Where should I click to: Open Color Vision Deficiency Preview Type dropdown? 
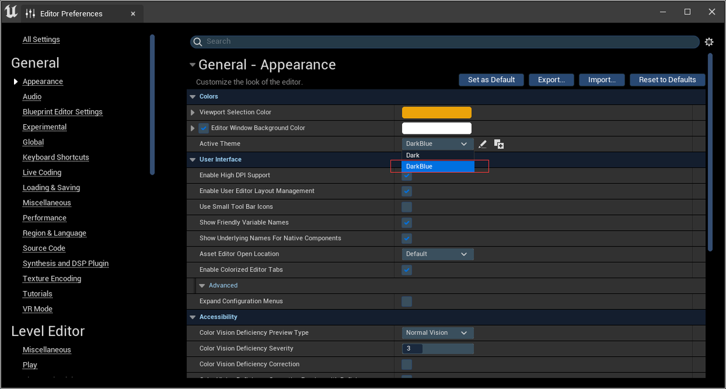point(437,333)
